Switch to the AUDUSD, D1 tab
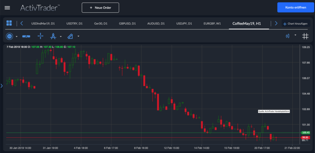This screenshot has width=315, height=153. (x=156, y=23)
